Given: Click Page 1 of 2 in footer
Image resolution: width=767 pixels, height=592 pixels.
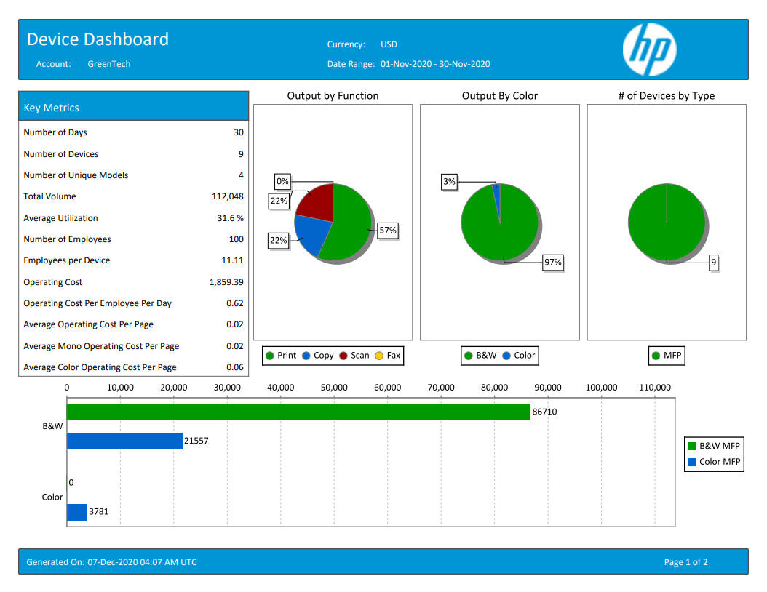Looking at the screenshot, I should point(685,562).
